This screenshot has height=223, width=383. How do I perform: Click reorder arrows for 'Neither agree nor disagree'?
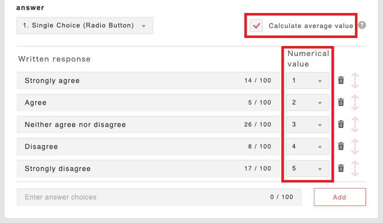click(355, 124)
